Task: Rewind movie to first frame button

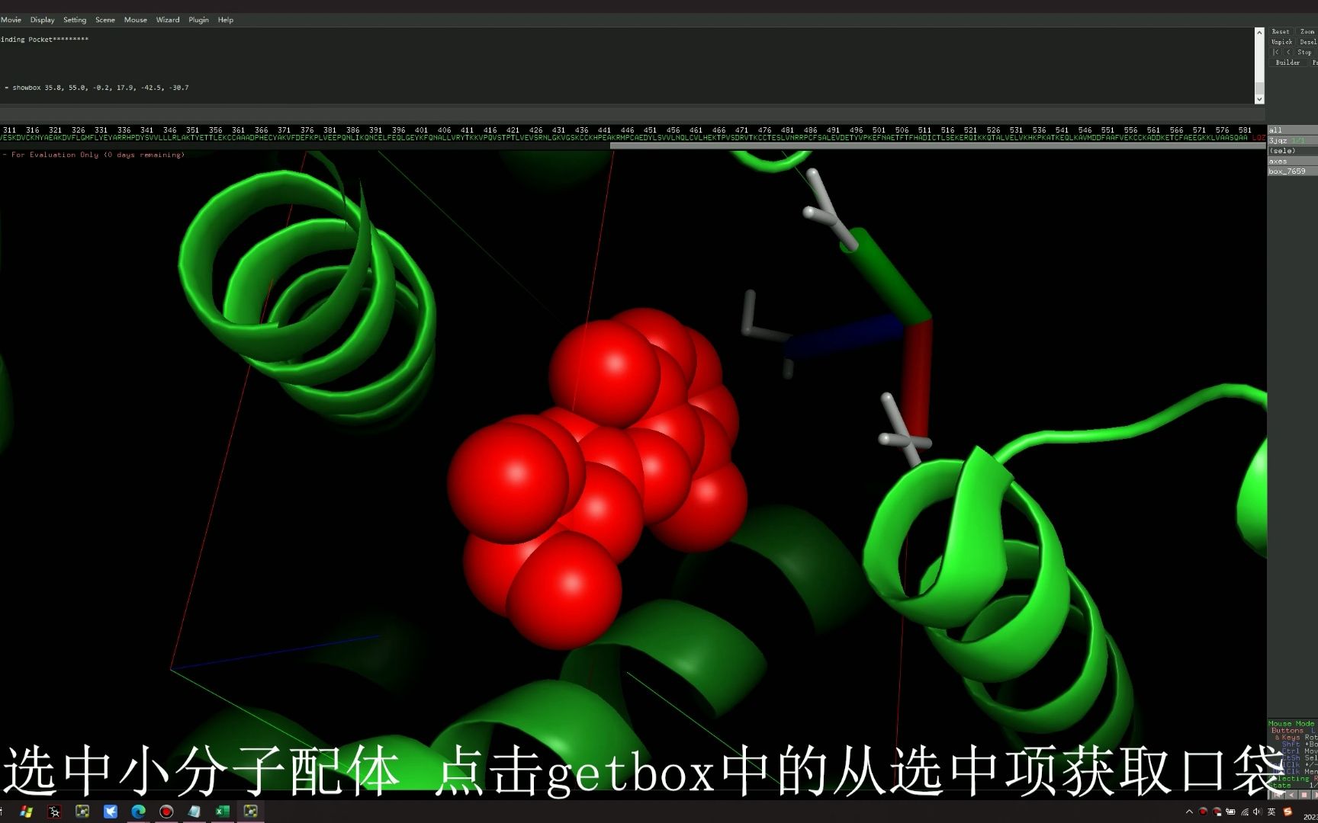Action: [x=1275, y=53]
